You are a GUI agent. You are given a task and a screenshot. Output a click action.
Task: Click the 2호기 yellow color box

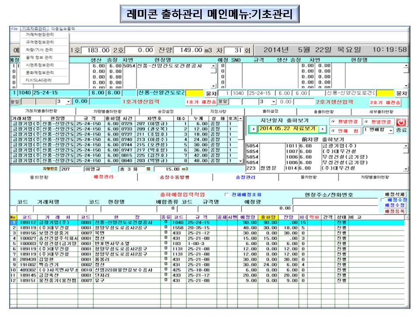[x=385, y=93]
